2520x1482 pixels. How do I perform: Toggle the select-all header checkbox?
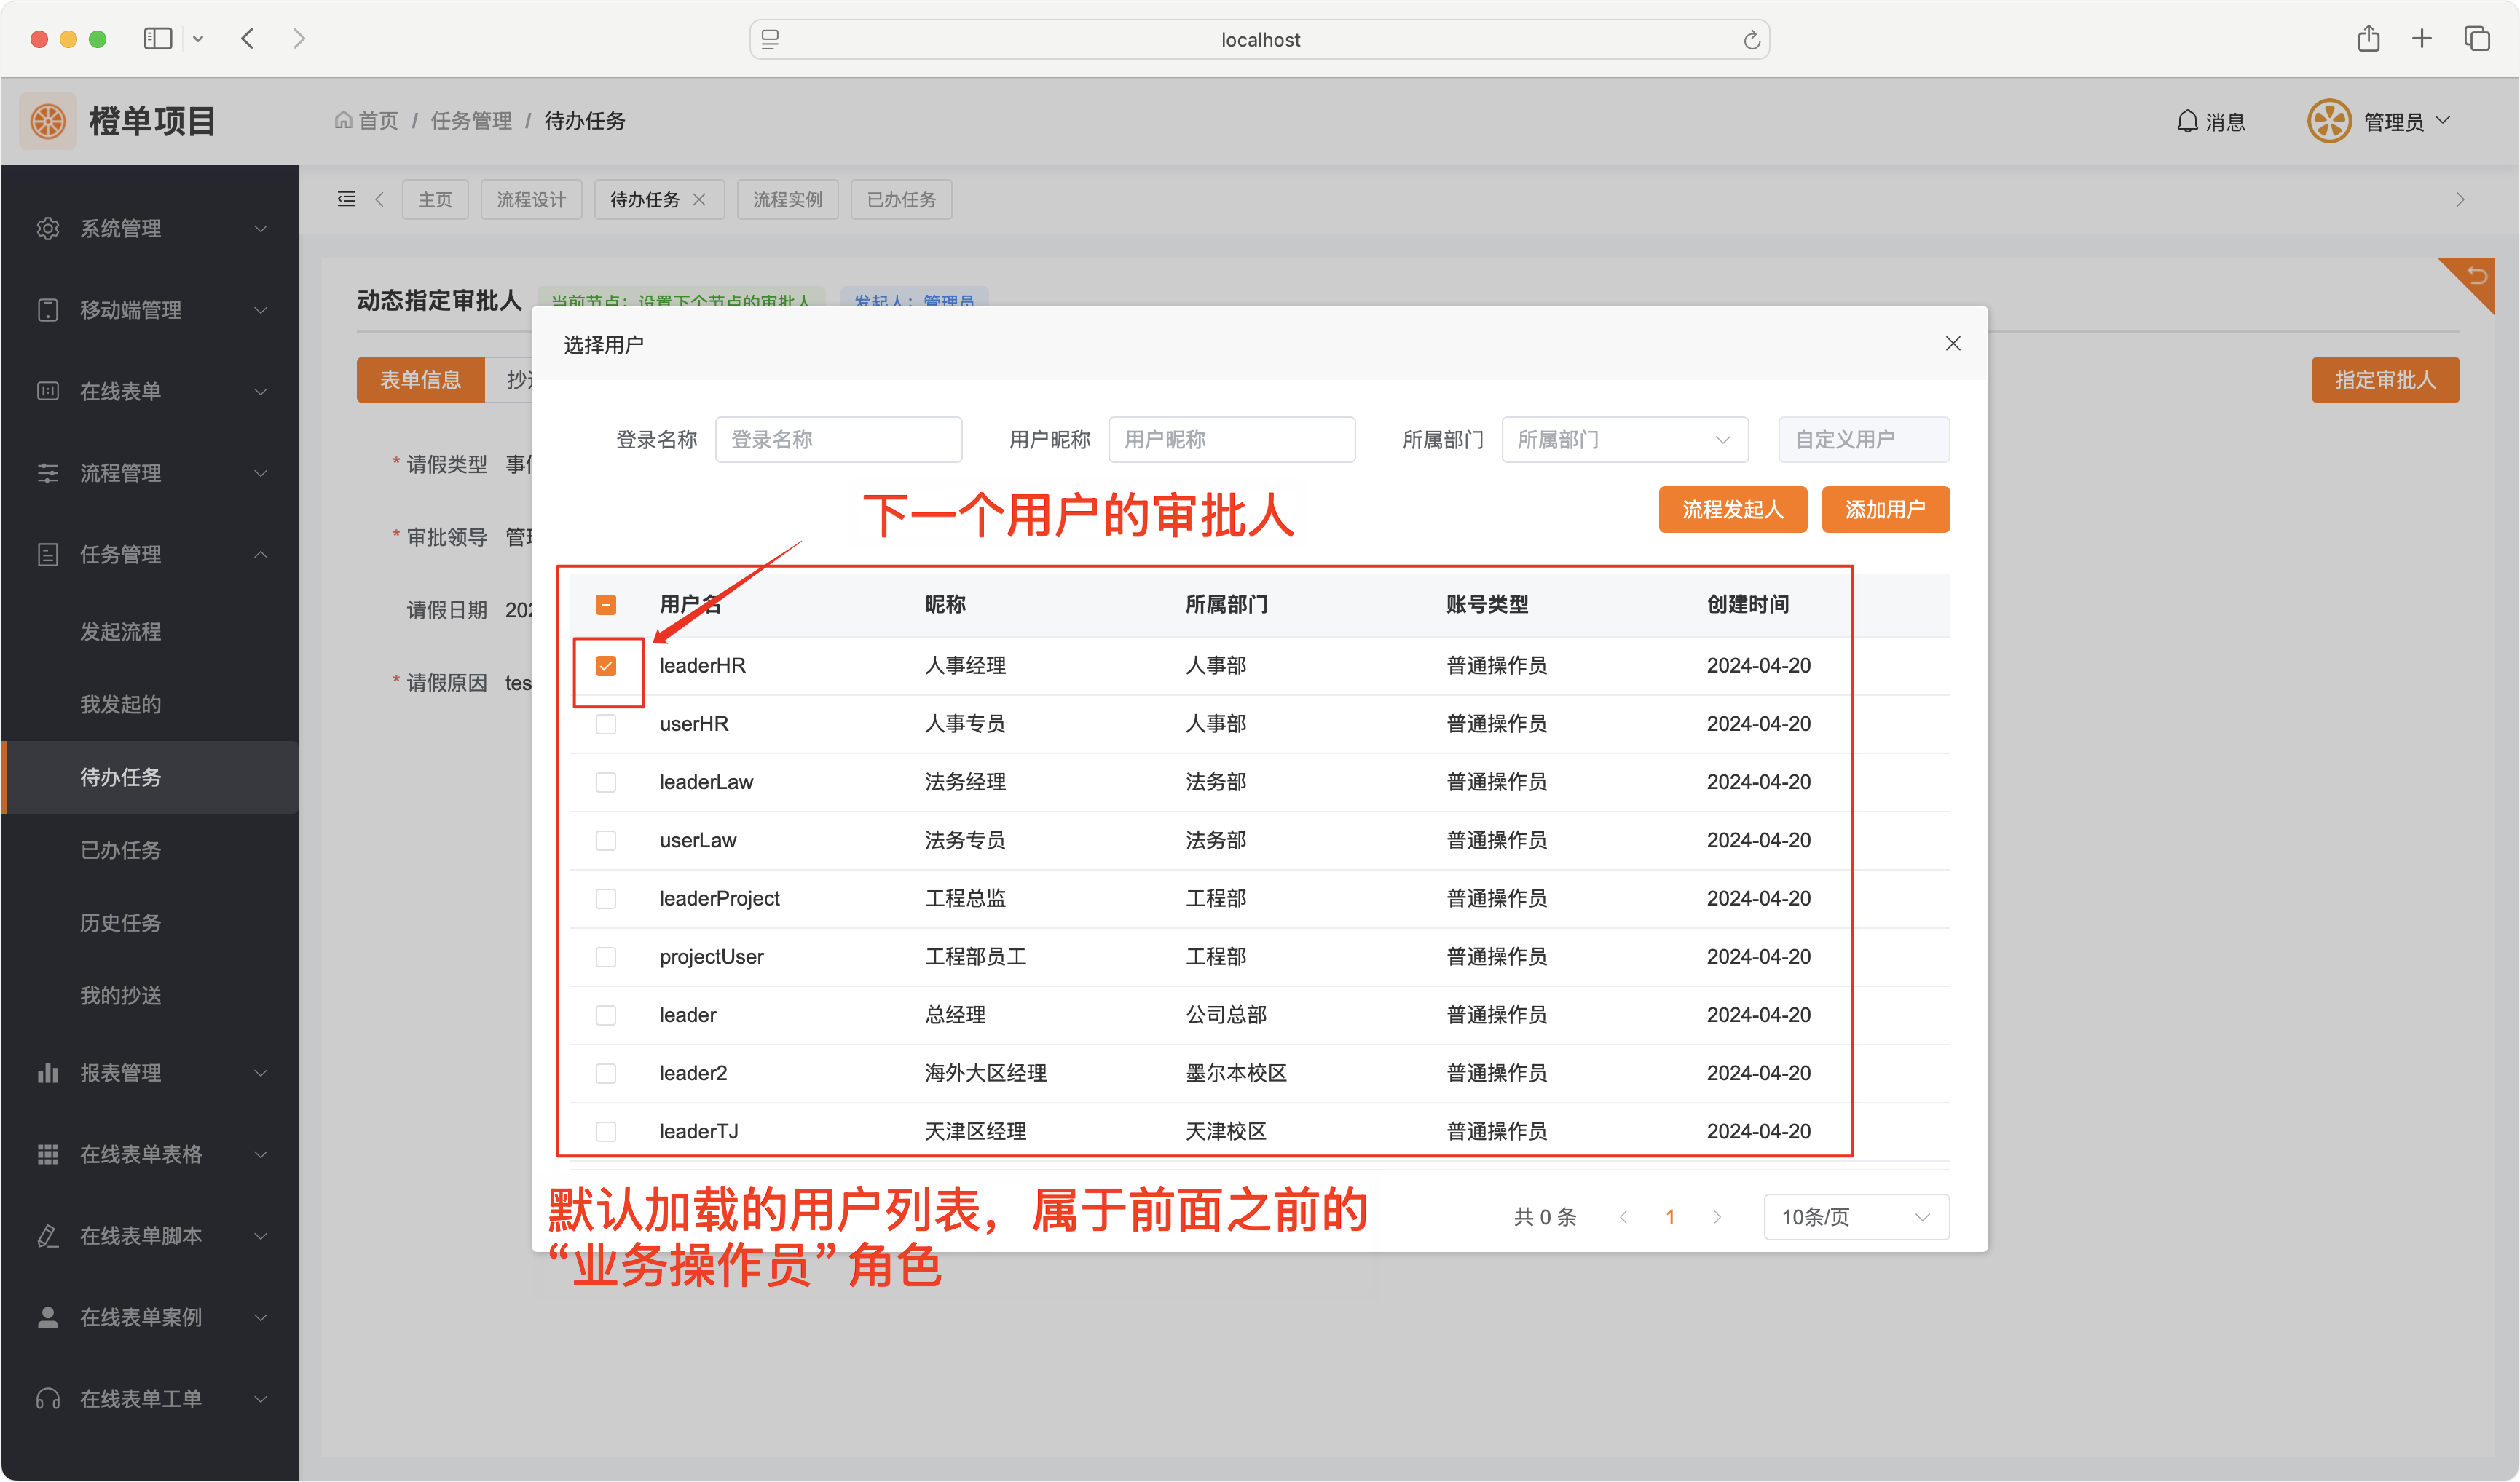[x=606, y=605]
